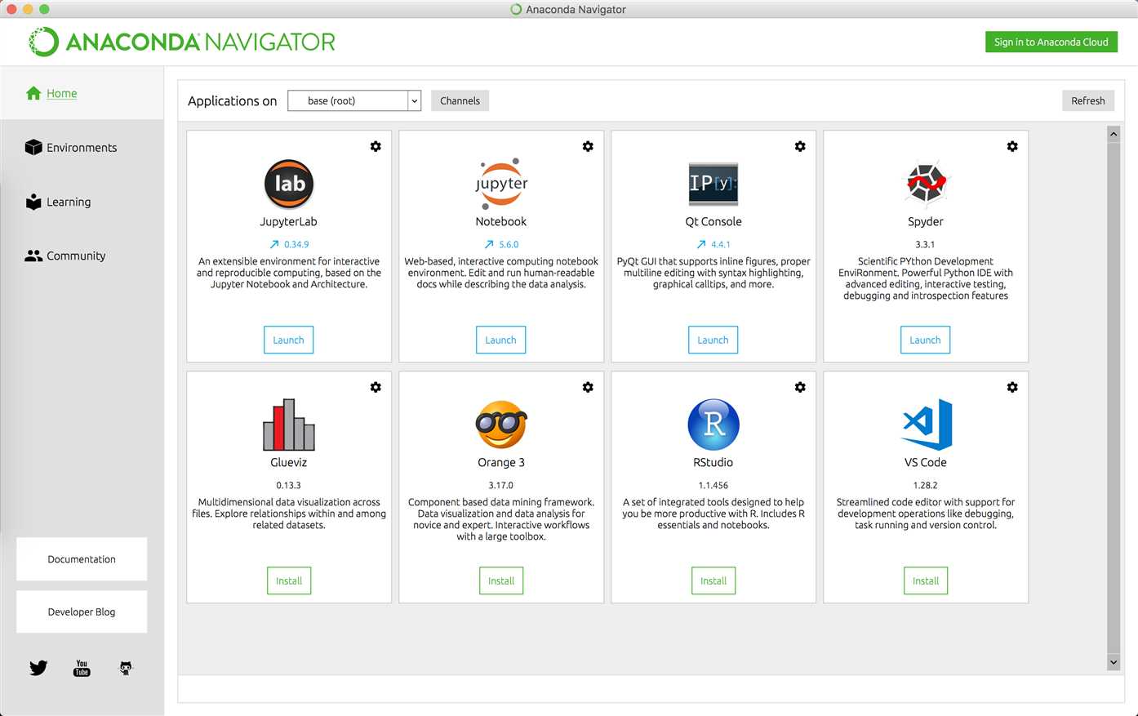1138x716 pixels.
Task: Open the Channels button
Action: click(x=460, y=100)
